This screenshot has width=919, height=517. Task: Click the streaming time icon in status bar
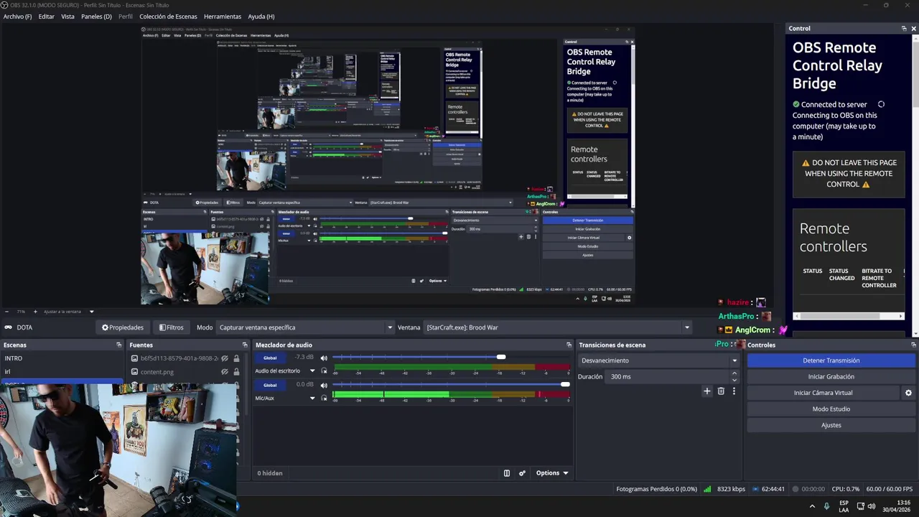coord(755,489)
